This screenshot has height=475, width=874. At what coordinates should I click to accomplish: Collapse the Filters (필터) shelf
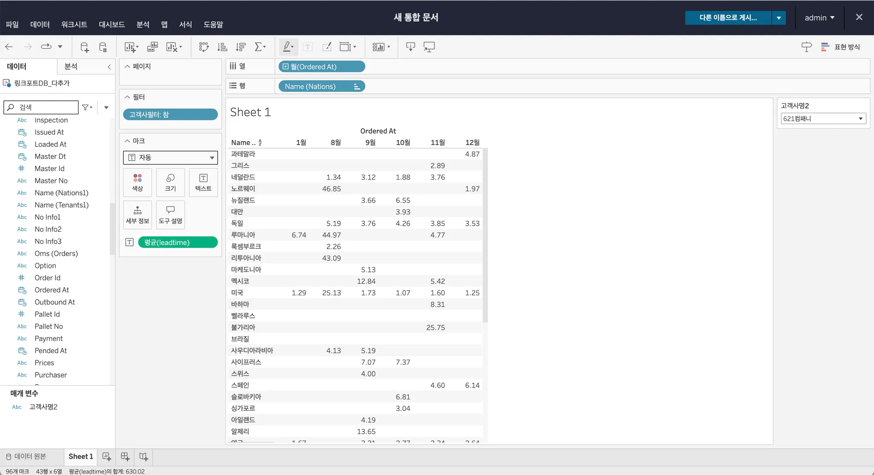(x=127, y=97)
